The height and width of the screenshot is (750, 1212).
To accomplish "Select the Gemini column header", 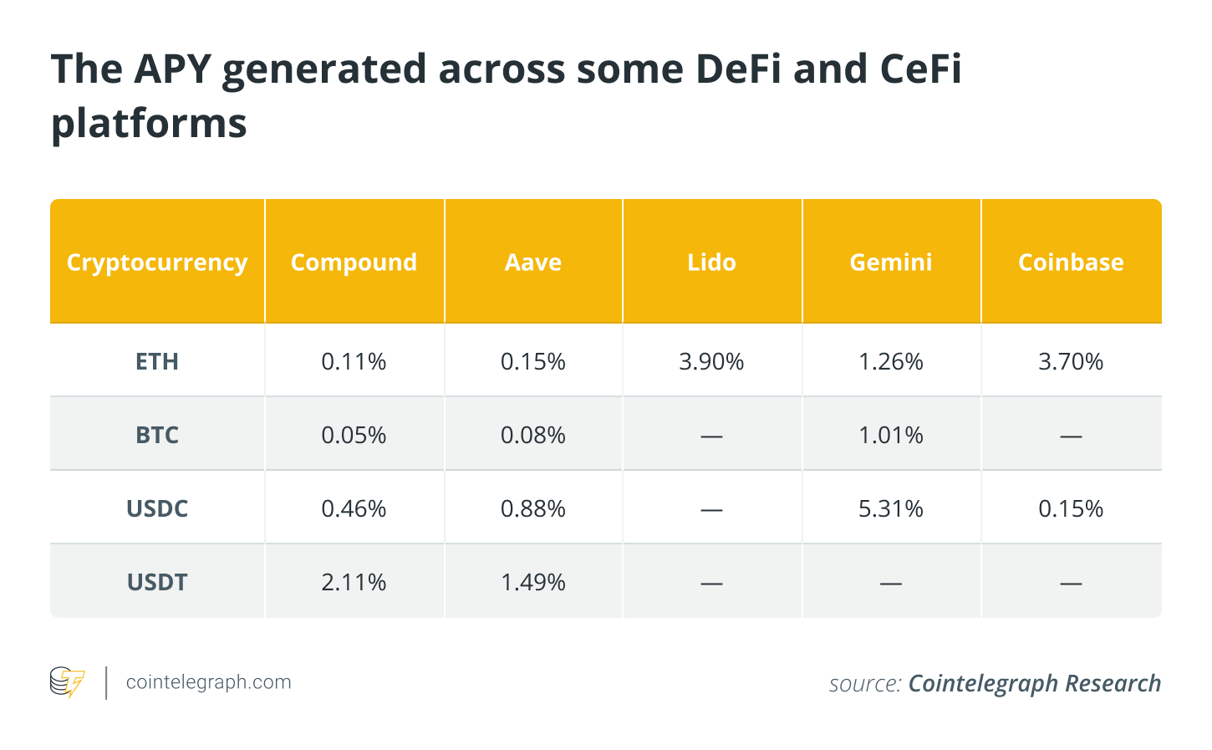I will [x=891, y=263].
